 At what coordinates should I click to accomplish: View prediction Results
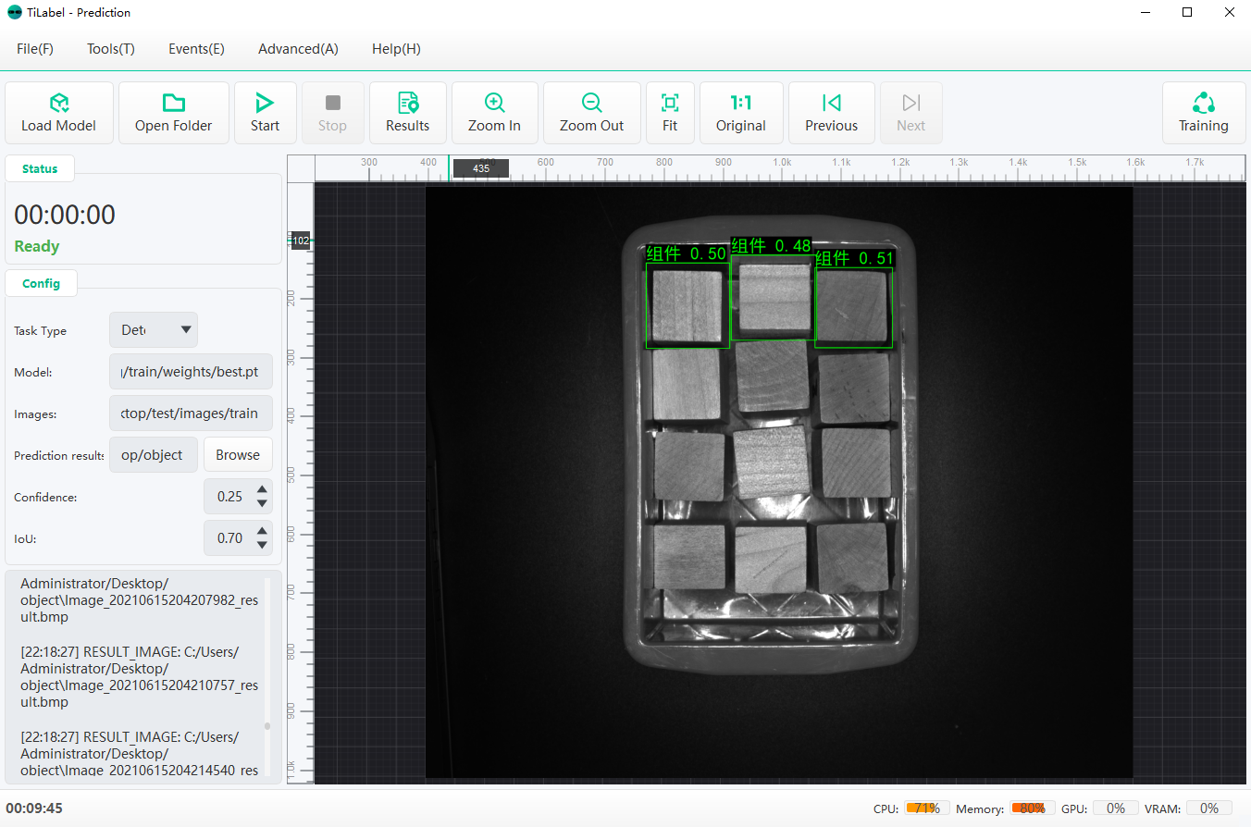point(407,112)
